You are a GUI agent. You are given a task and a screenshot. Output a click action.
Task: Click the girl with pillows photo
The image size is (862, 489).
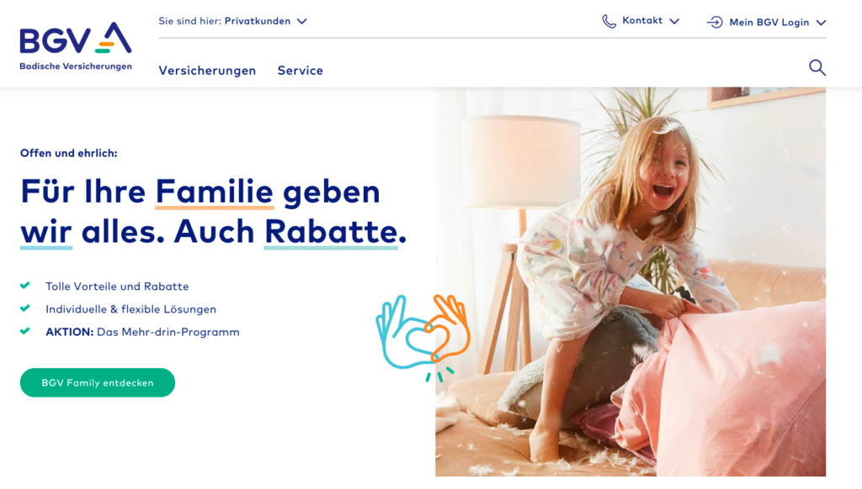tap(630, 281)
